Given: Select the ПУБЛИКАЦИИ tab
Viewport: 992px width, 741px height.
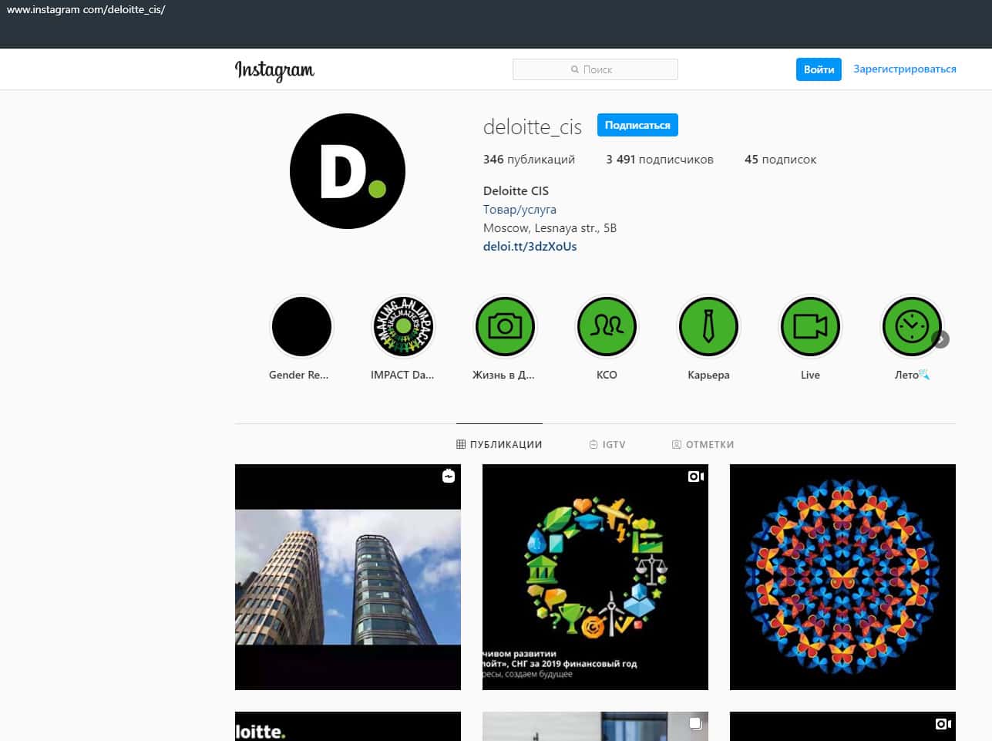Looking at the screenshot, I should 499,445.
